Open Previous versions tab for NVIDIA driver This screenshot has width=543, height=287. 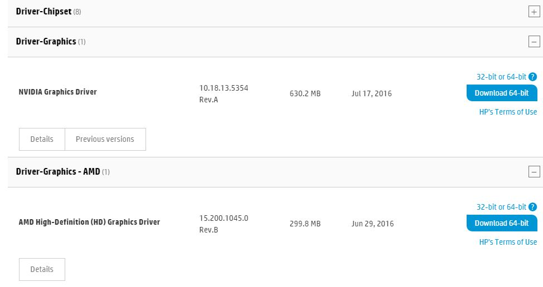tap(105, 139)
